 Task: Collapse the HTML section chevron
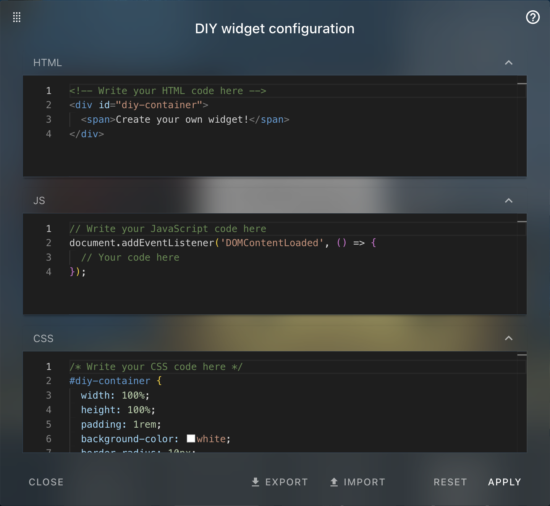509,63
